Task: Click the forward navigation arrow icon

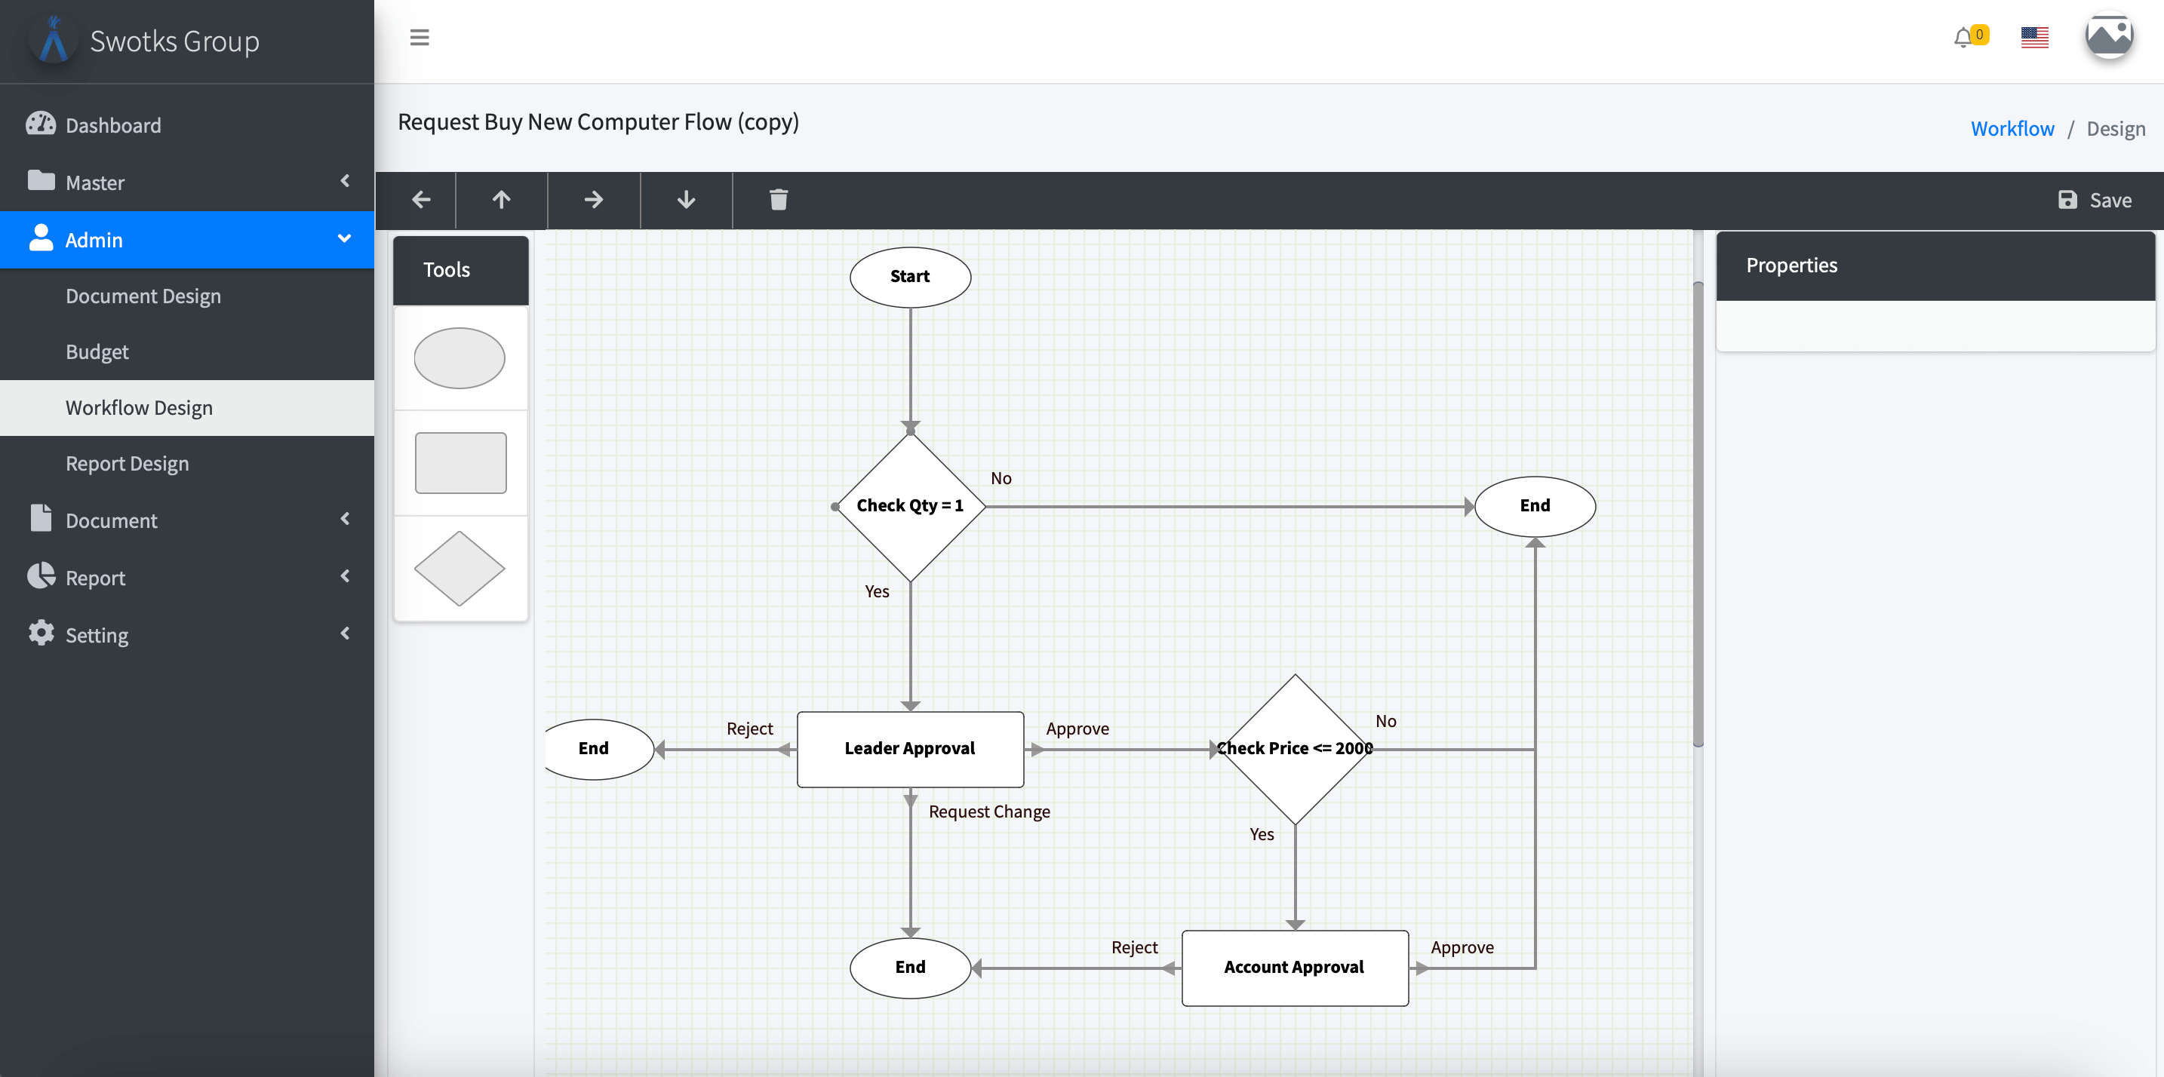Action: tap(593, 200)
